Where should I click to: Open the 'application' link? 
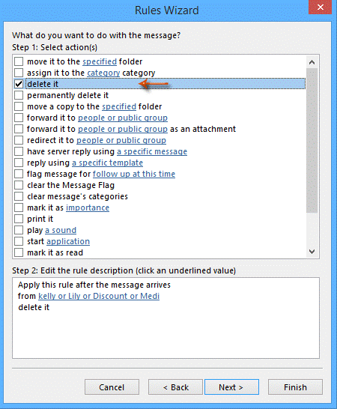tap(68, 241)
